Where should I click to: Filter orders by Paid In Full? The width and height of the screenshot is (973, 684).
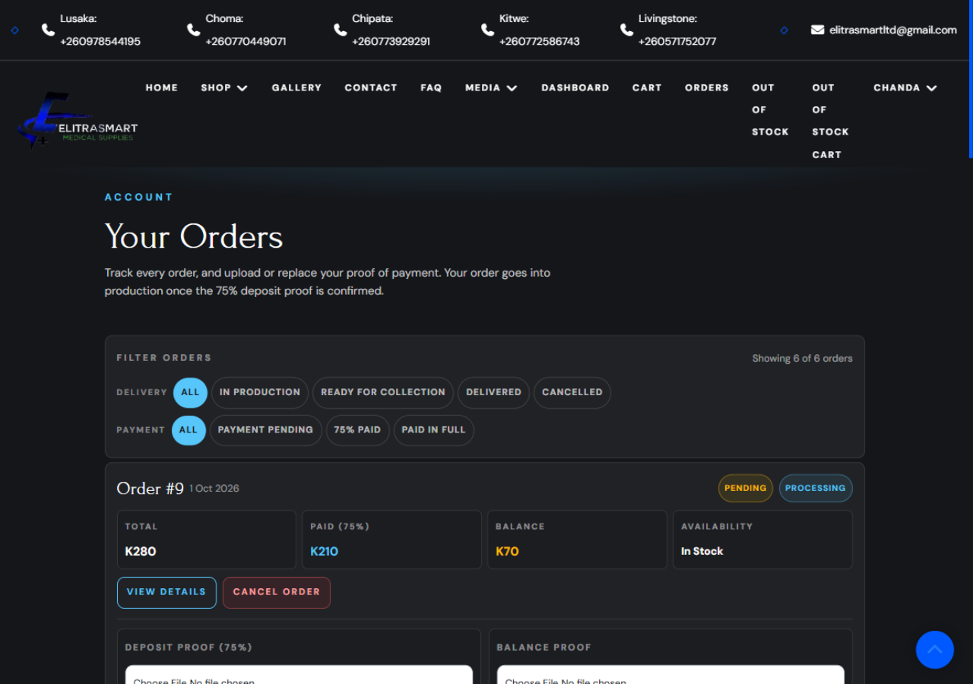[433, 430]
